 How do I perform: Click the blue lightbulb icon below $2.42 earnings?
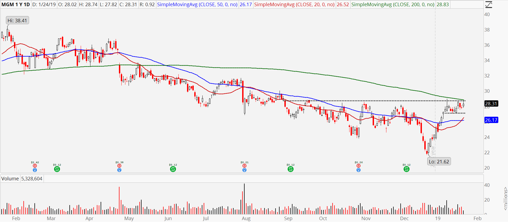pos(35,170)
